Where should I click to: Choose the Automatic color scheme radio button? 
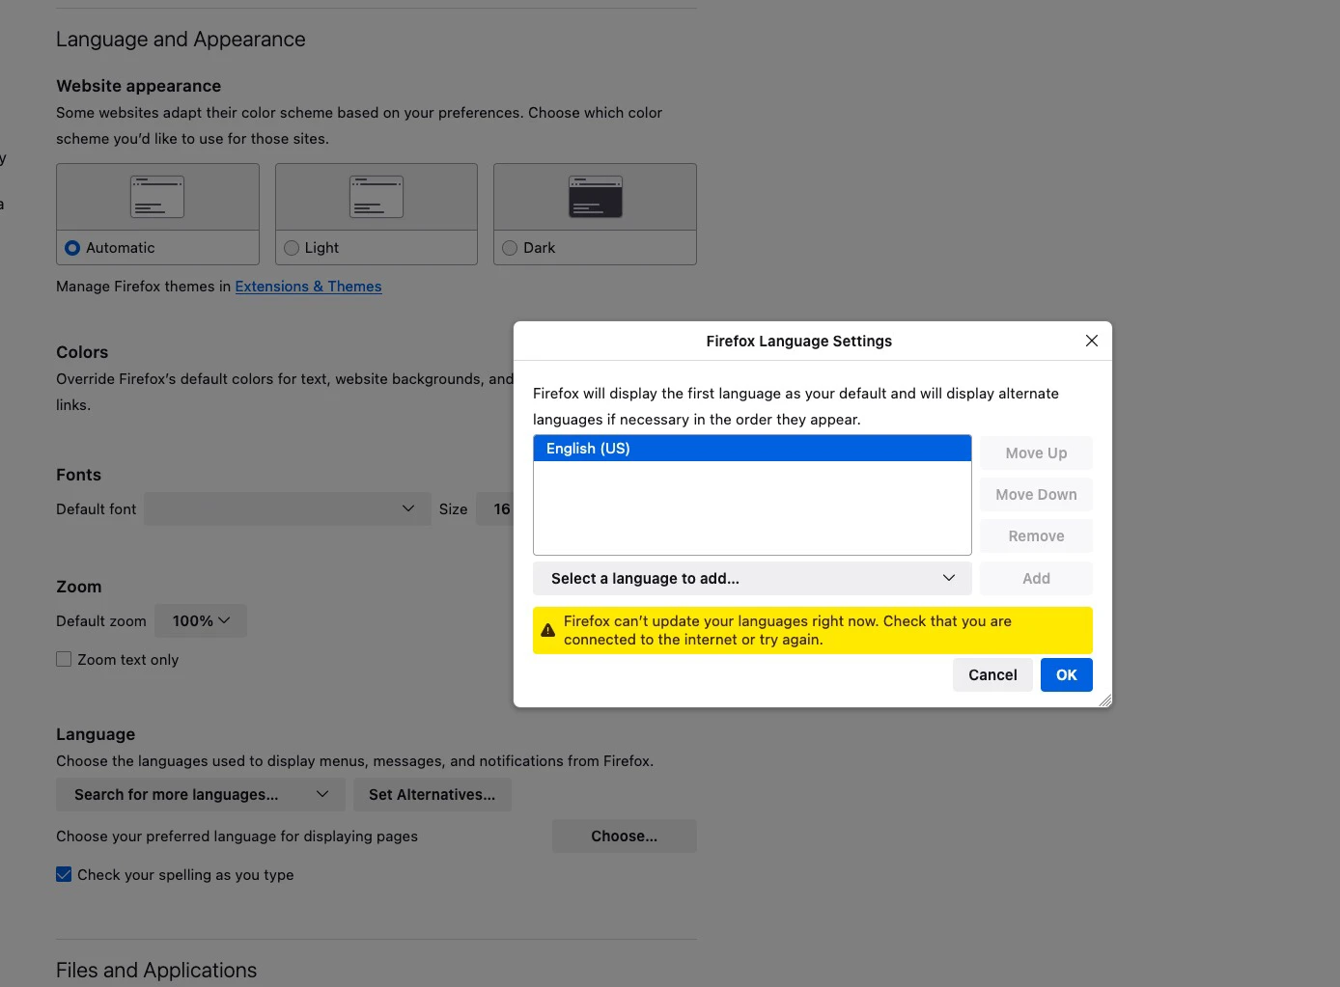pyautogui.click(x=72, y=248)
